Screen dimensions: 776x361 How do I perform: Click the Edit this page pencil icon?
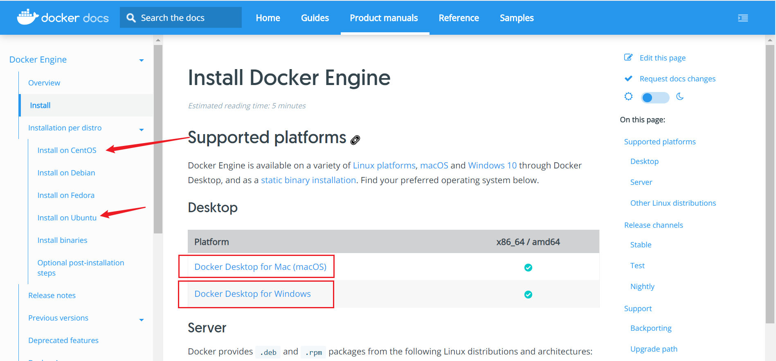[628, 57]
